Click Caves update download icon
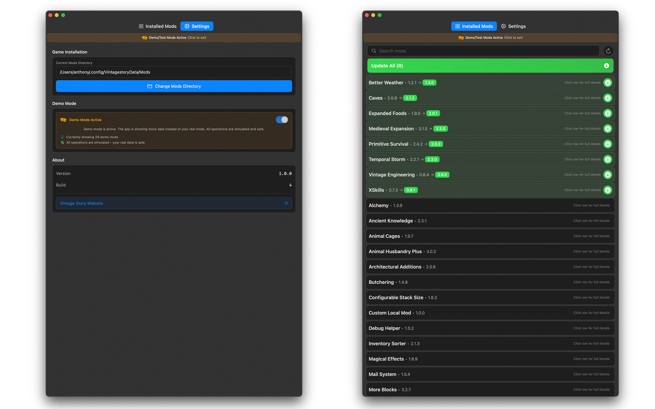 click(x=607, y=98)
